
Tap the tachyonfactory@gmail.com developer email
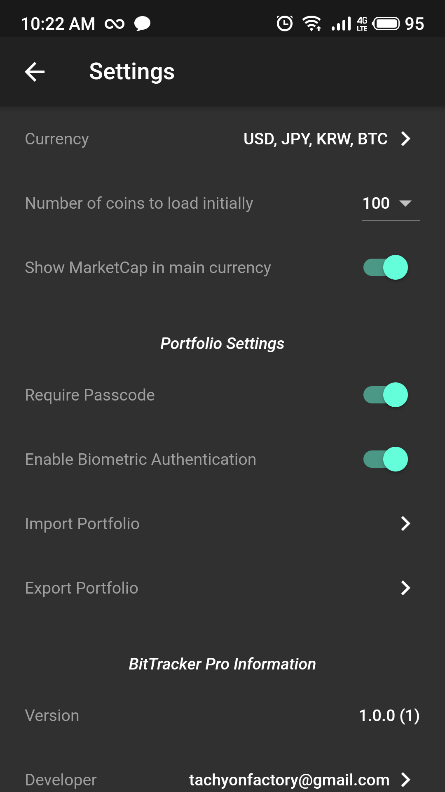(x=289, y=780)
